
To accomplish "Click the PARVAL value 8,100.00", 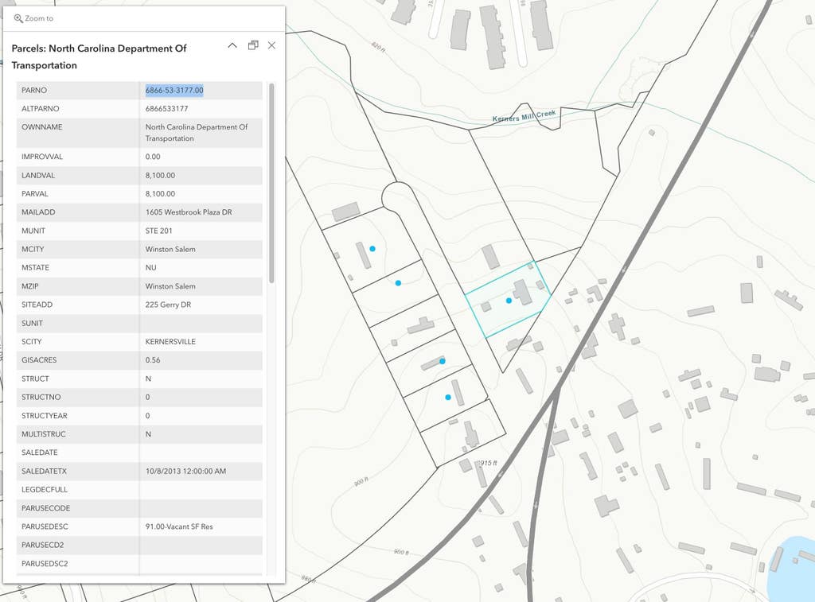I will (160, 194).
